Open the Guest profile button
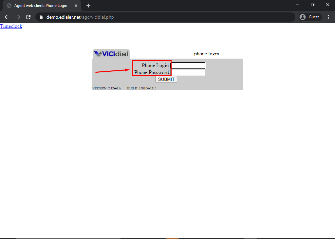 click(310, 17)
